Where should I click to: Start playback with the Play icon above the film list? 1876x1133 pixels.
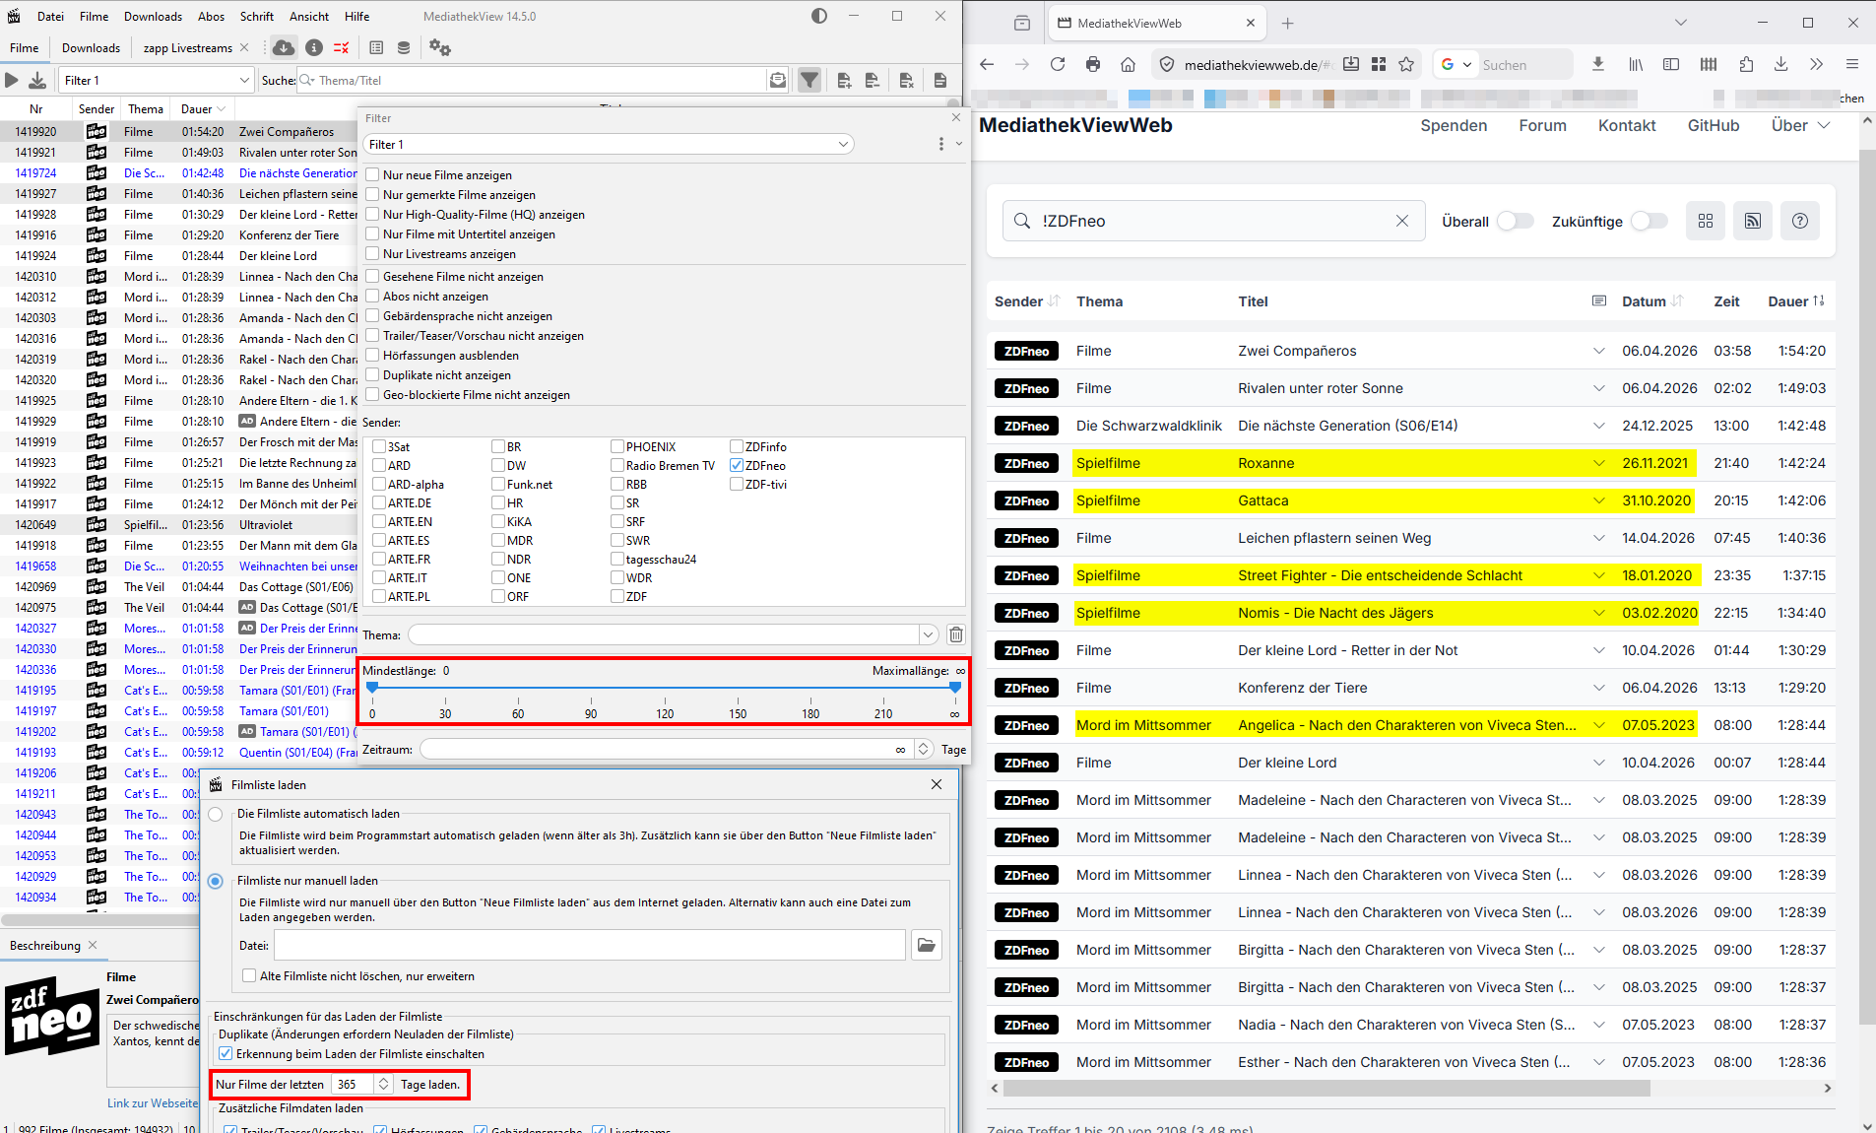point(11,79)
